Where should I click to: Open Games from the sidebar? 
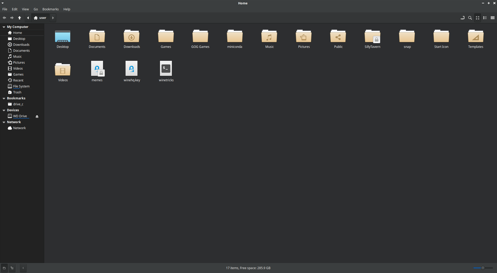pos(22,75)
